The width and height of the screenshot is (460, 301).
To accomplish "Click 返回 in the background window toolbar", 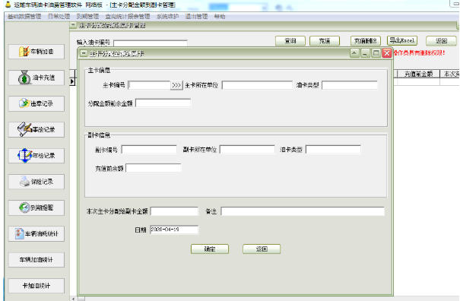I will pos(441,41).
